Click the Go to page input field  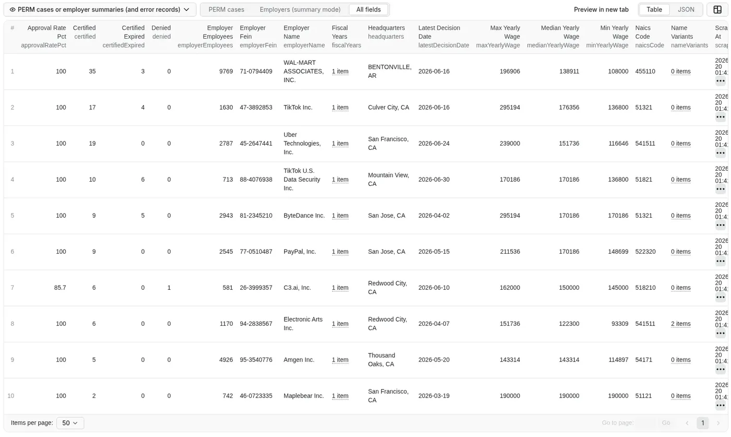[646, 423]
